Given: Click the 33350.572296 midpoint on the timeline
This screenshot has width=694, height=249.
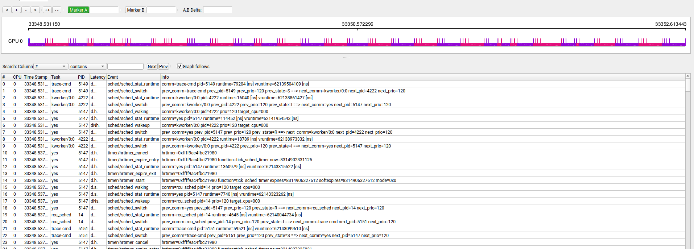Looking at the screenshot, I should [x=357, y=24].
